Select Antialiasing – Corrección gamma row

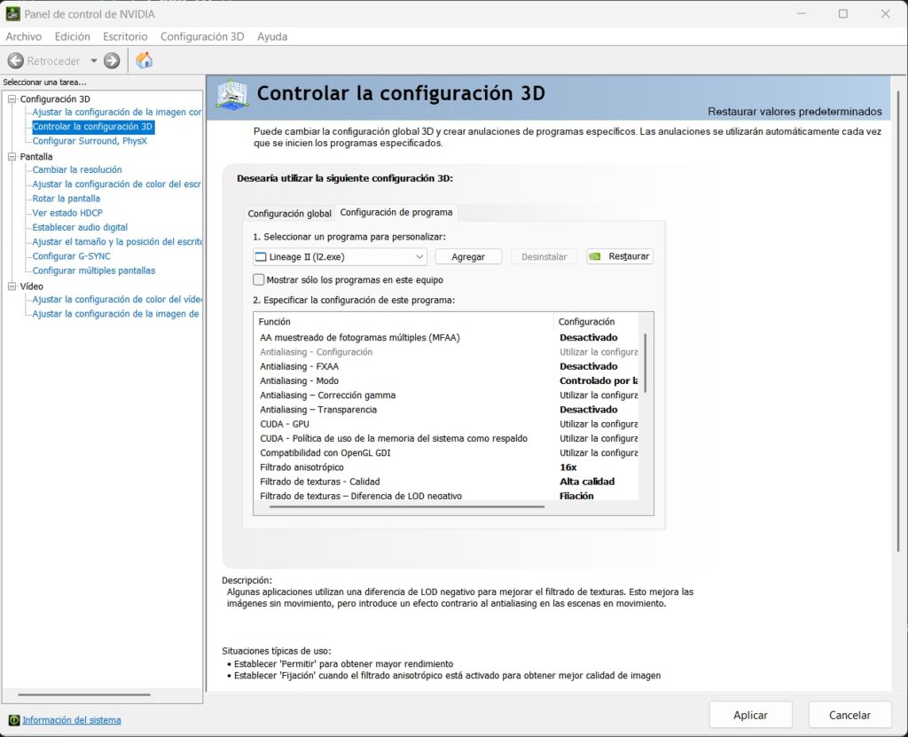pyautogui.click(x=449, y=396)
